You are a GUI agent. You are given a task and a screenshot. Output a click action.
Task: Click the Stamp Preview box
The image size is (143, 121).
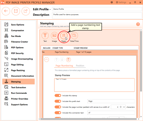[x=94, y=85]
